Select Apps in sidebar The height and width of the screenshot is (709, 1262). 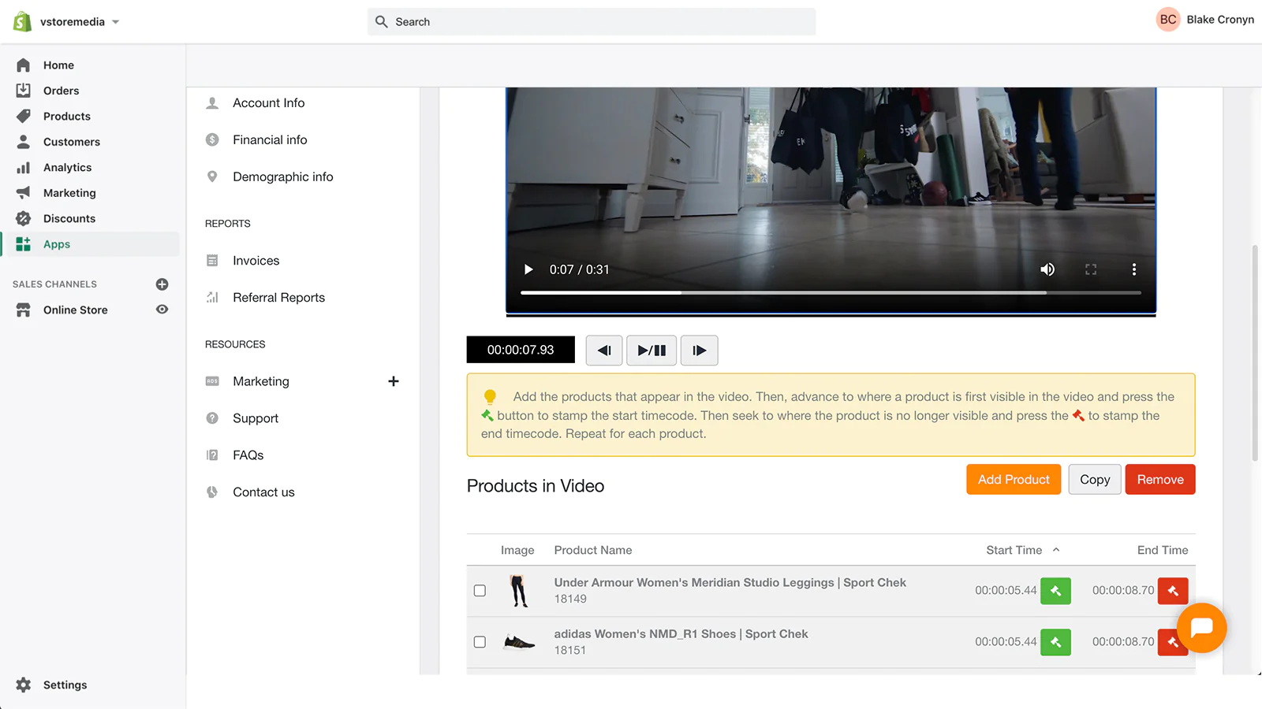(x=91, y=244)
